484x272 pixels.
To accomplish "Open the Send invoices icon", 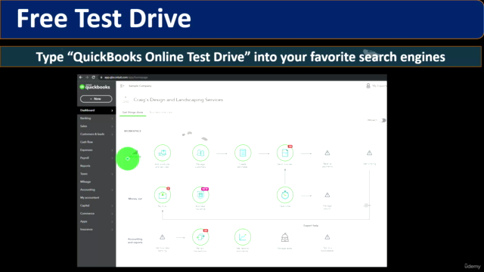I will point(285,153).
